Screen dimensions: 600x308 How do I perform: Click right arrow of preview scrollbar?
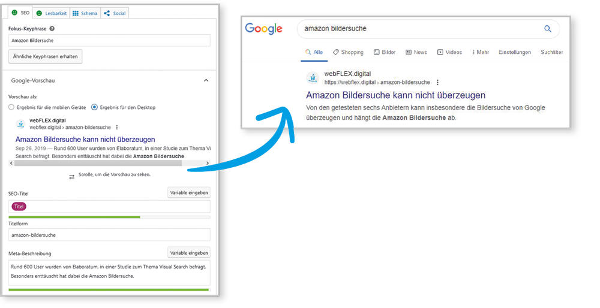208,163
